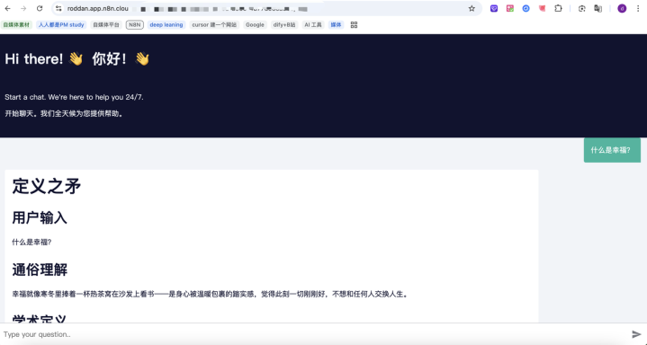Image resolution: width=647 pixels, height=345 pixels.
Task: Expand the AI 工具 bookmark group
Action: 313,25
